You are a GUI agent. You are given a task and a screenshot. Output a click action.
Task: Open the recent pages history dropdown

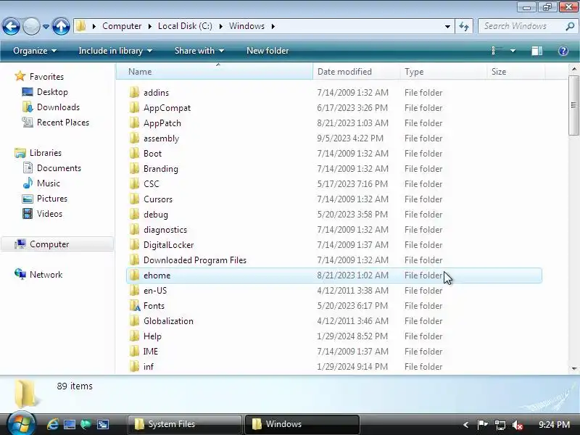pos(46,27)
